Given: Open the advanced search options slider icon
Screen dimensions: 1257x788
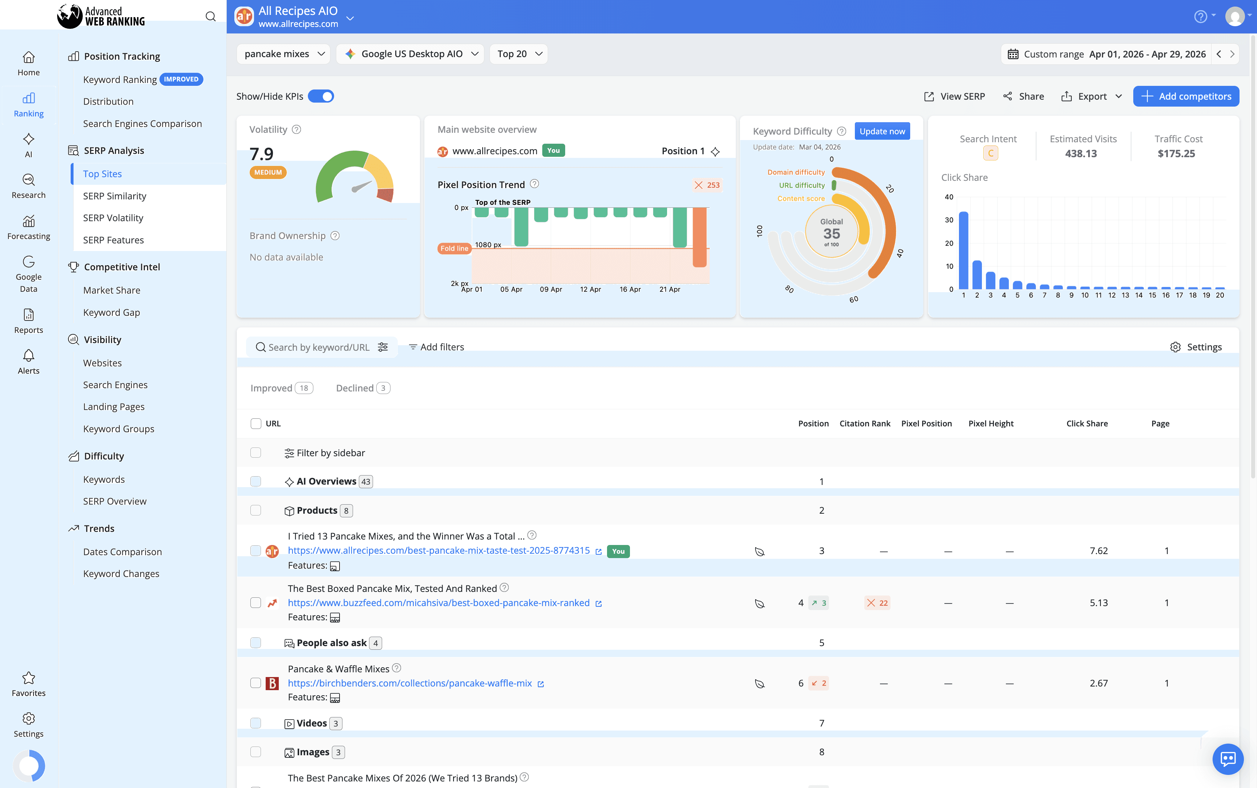Looking at the screenshot, I should (x=383, y=347).
